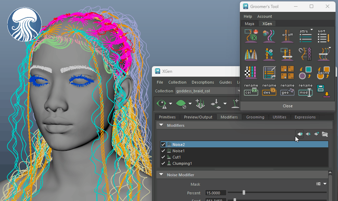Click the list with paintbrush icon
Image resolution: width=338 pixels, height=201 pixels.
pyautogui.click(x=269, y=72)
